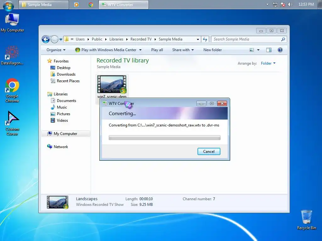Viewport: 322px width, 241px height.
Task: Refresh the Sample Media folder
Action: coord(205,39)
